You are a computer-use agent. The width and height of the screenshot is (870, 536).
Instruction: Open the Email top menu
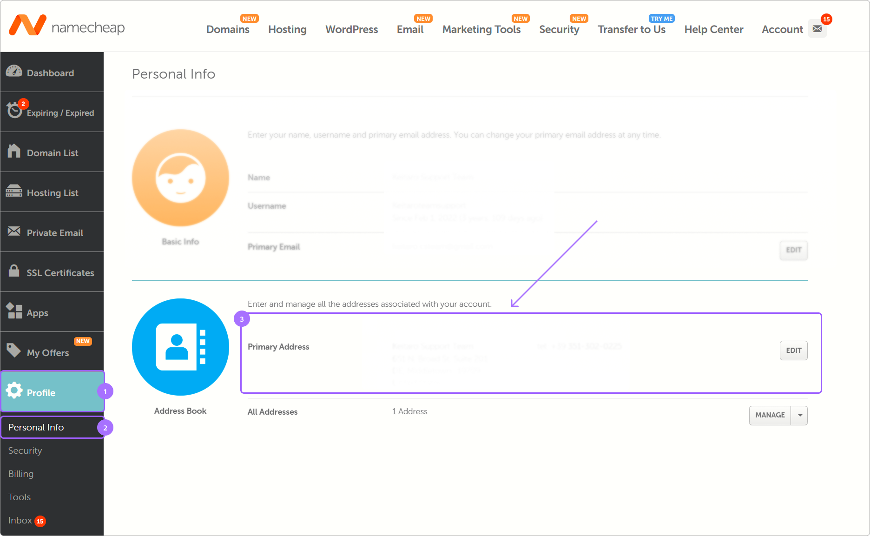tap(410, 29)
